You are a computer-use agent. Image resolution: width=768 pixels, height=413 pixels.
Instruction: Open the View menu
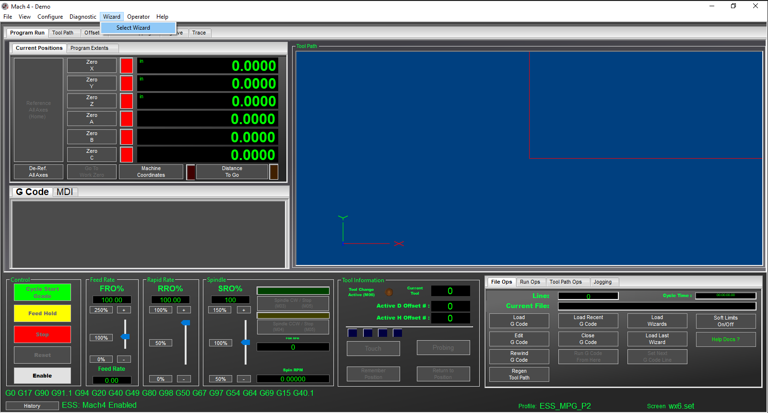[24, 17]
